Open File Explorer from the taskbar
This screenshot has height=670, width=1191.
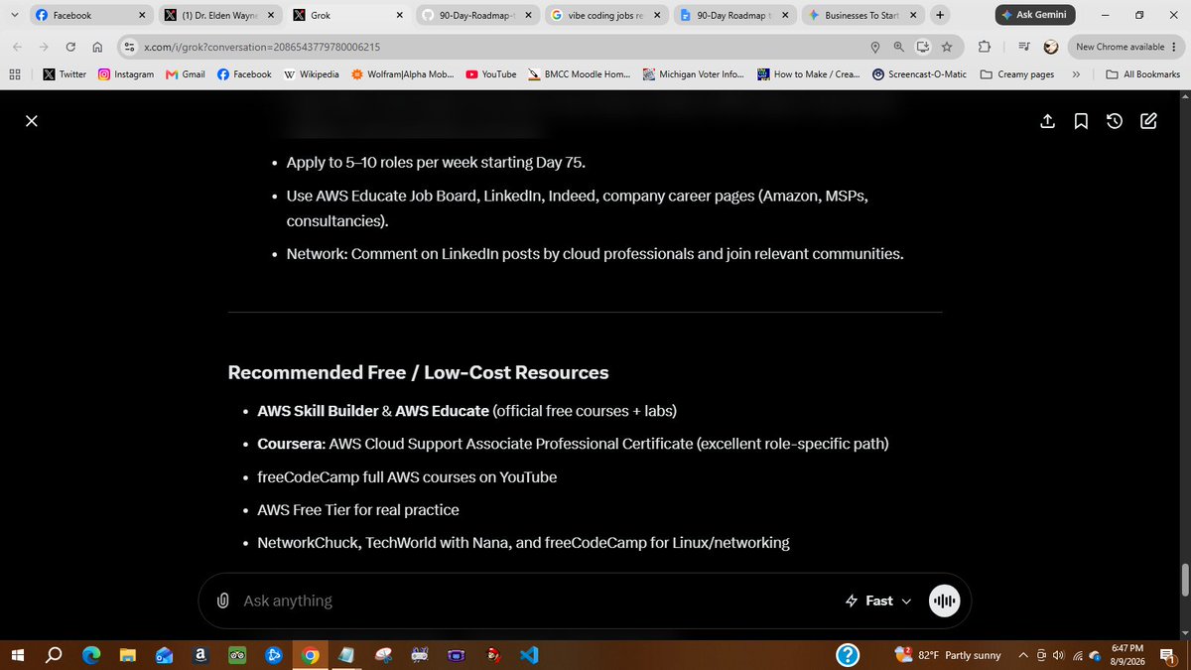point(128,655)
